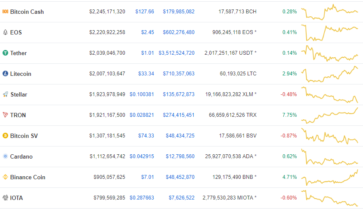
Task: Click Stellar volume $135,672,873
Action: [x=179, y=94]
